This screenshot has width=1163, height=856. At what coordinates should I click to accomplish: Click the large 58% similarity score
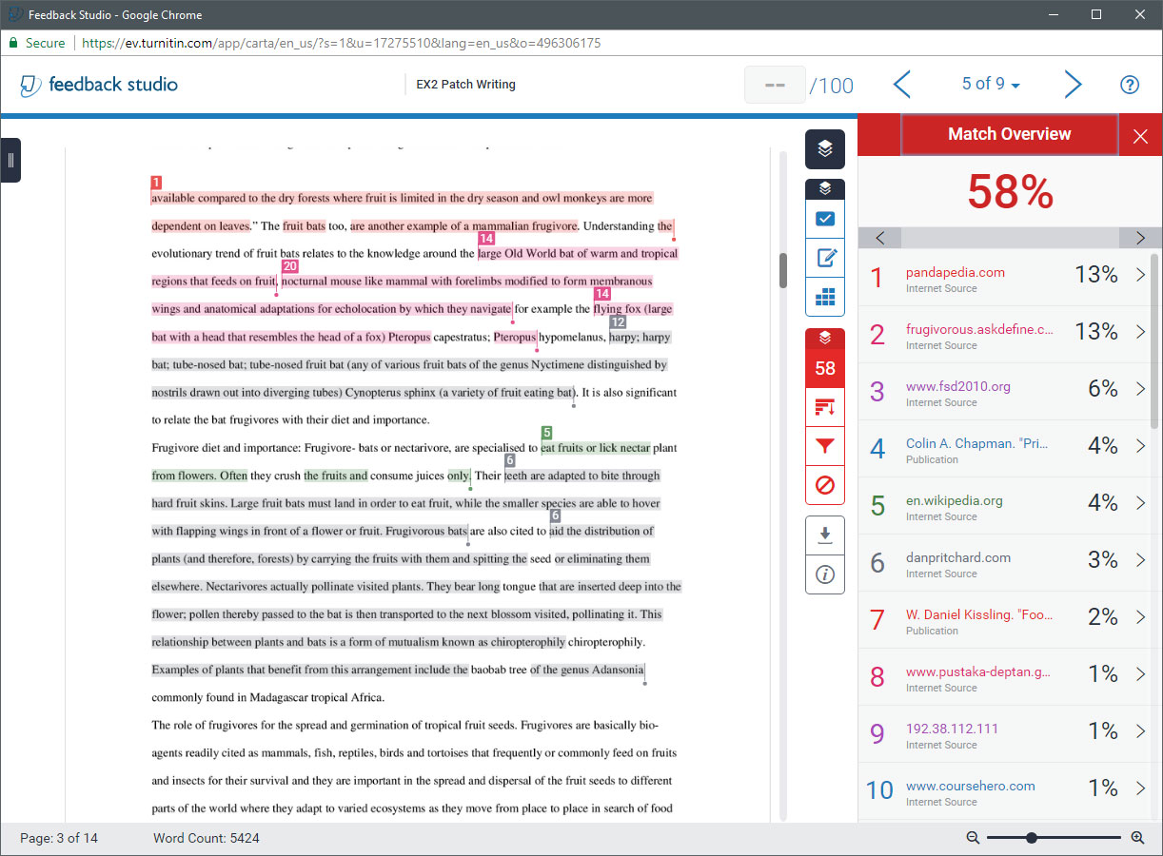(x=1010, y=192)
